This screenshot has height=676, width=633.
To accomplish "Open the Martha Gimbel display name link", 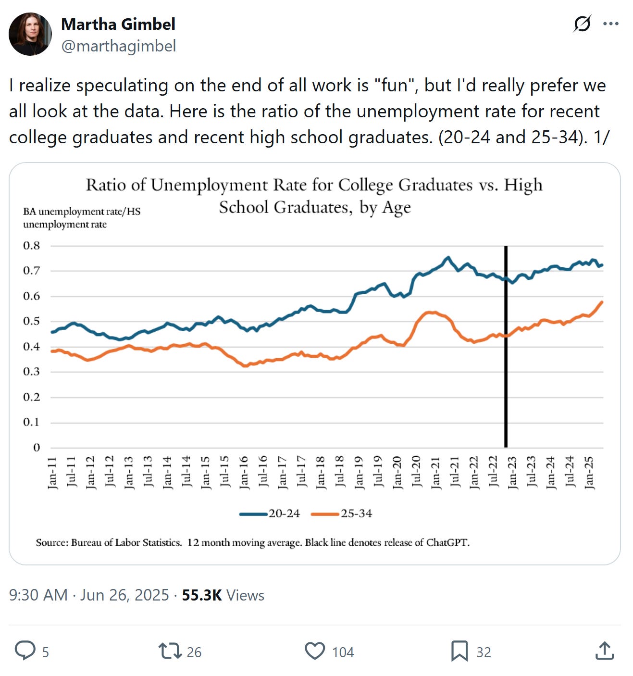I will coord(118,24).
